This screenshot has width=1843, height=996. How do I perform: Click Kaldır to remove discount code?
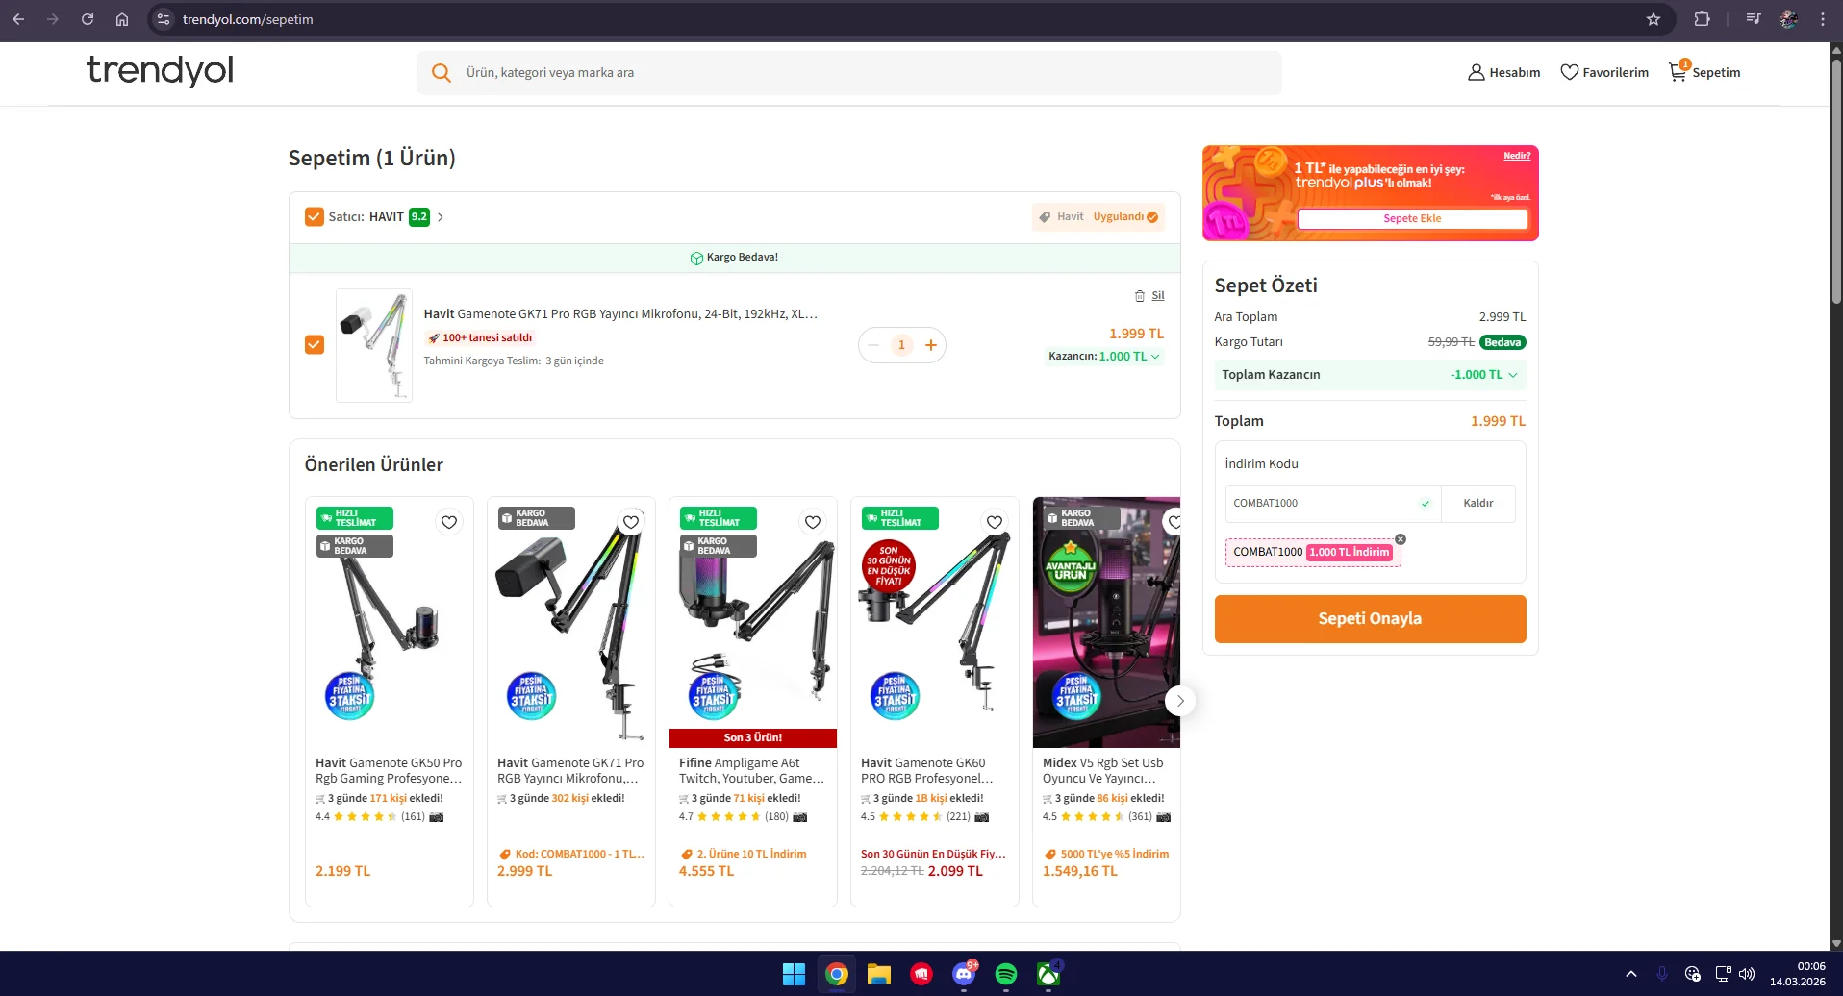[1478, 504]
